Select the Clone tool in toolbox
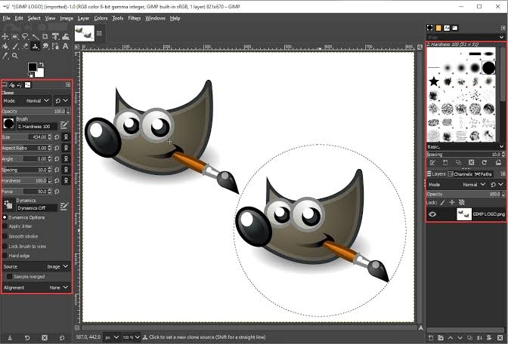The image size is (508, 344). click(x=35, y=46)
